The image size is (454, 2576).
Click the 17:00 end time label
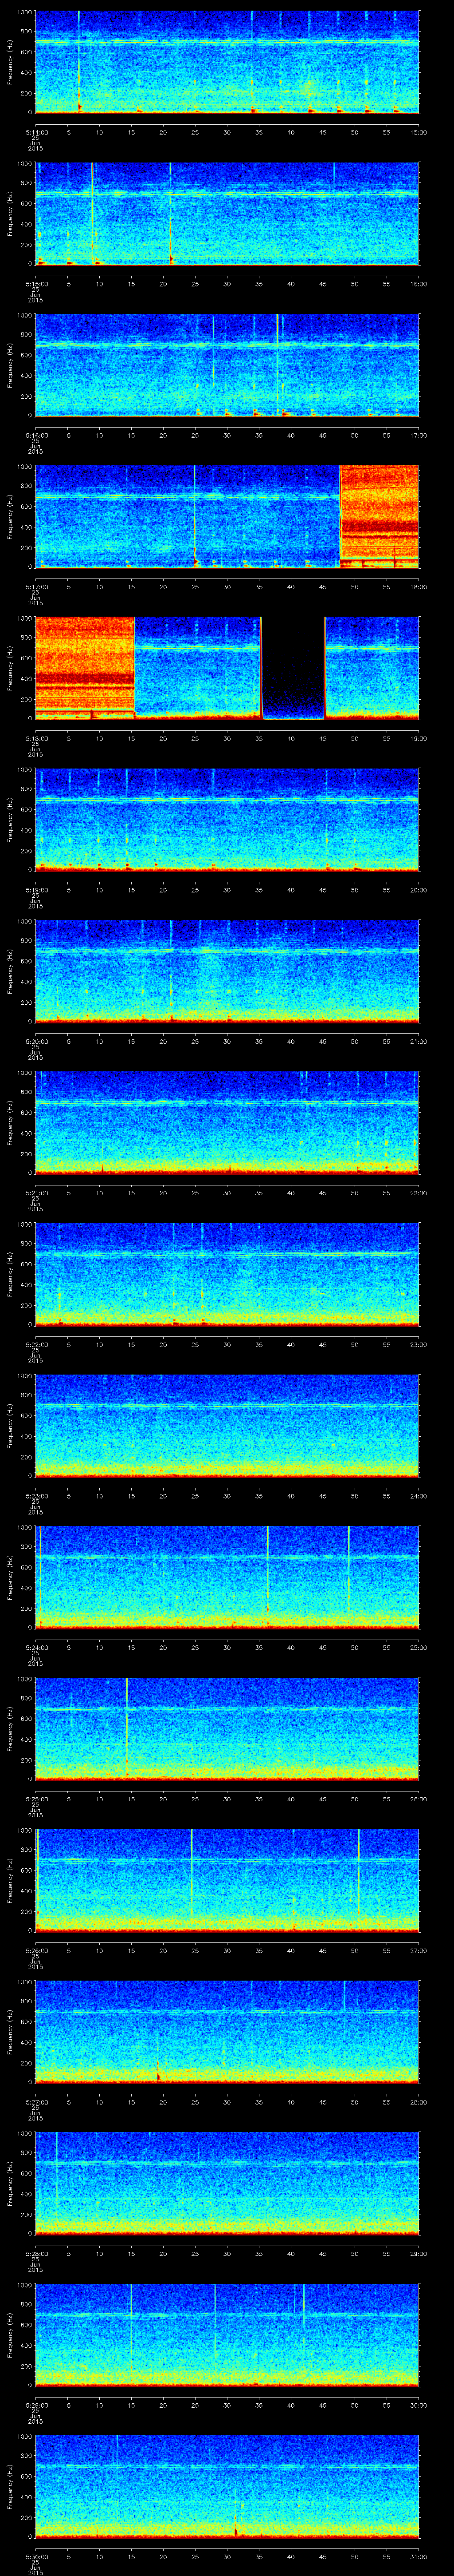click(x=418, y=435)
